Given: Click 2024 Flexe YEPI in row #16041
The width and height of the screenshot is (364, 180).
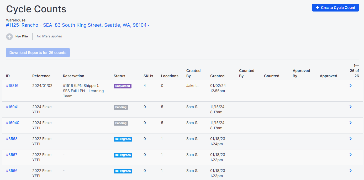Looking at the screenshot, I should [42, 109].
